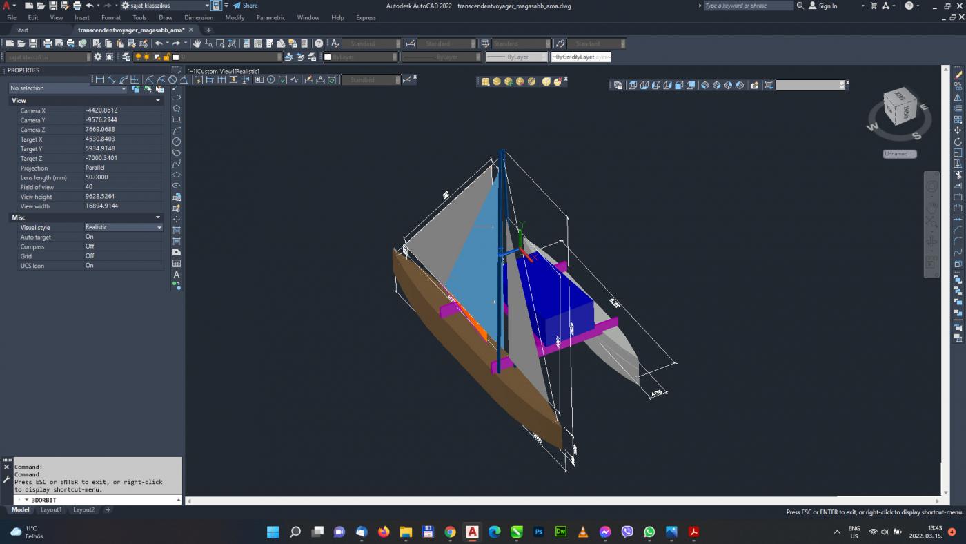
Task: Click the white layer color swatch
Action: point(176,57)
